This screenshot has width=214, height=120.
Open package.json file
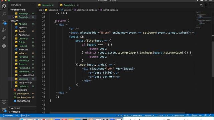(x=24, y=97)
